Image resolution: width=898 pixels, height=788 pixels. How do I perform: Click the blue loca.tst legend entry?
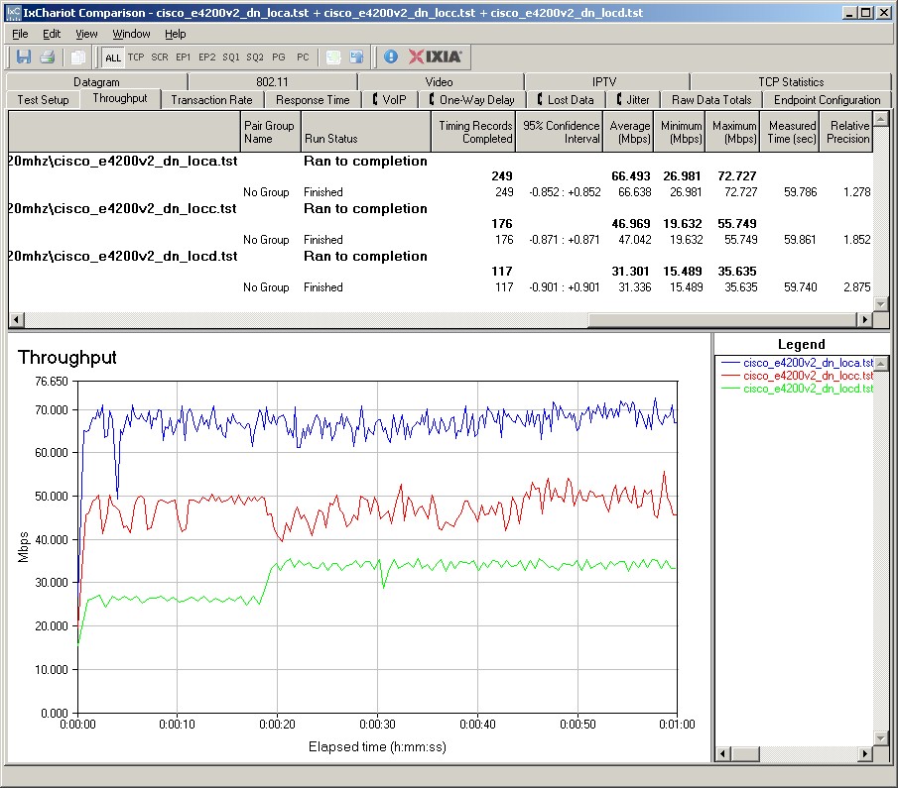797,362
